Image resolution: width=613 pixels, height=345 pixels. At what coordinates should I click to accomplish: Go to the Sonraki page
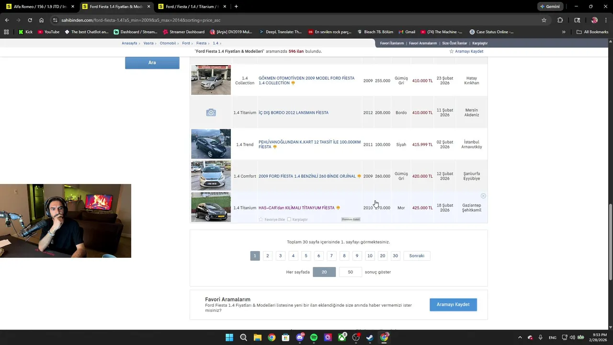tap(417, 256)
